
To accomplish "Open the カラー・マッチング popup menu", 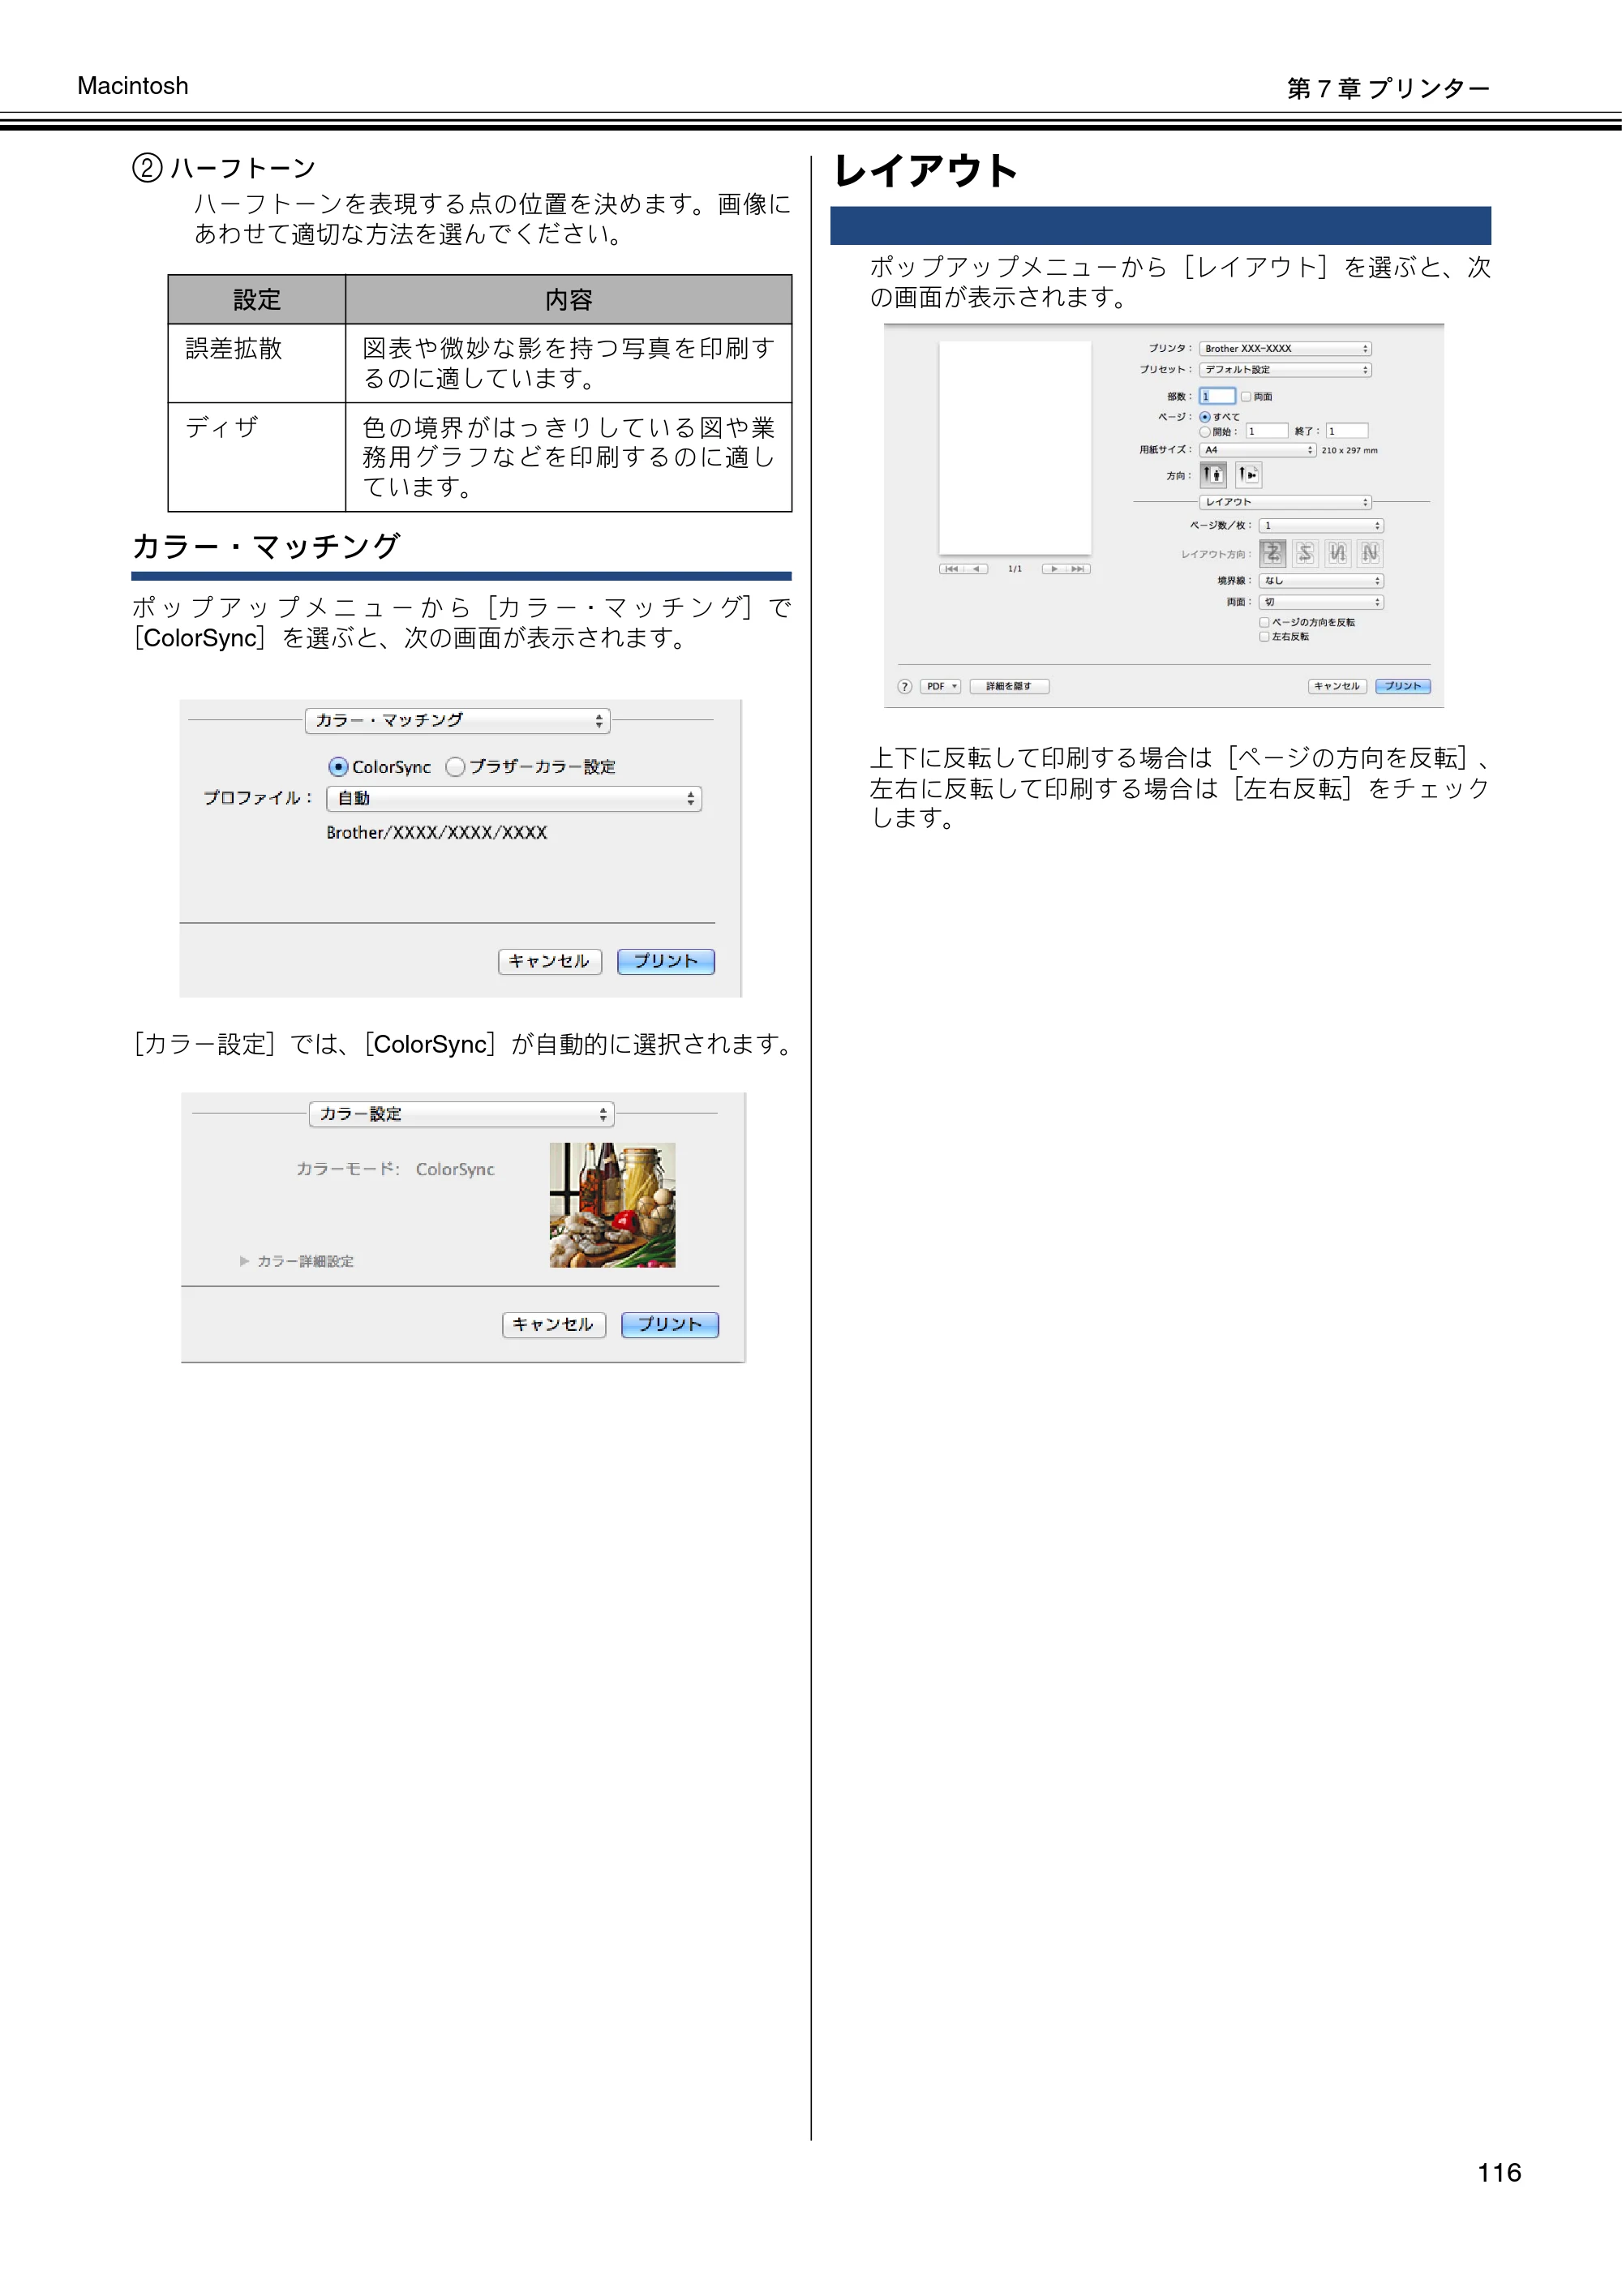I will 458,721.
